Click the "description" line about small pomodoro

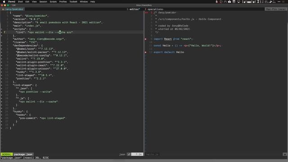pos(58,22)
